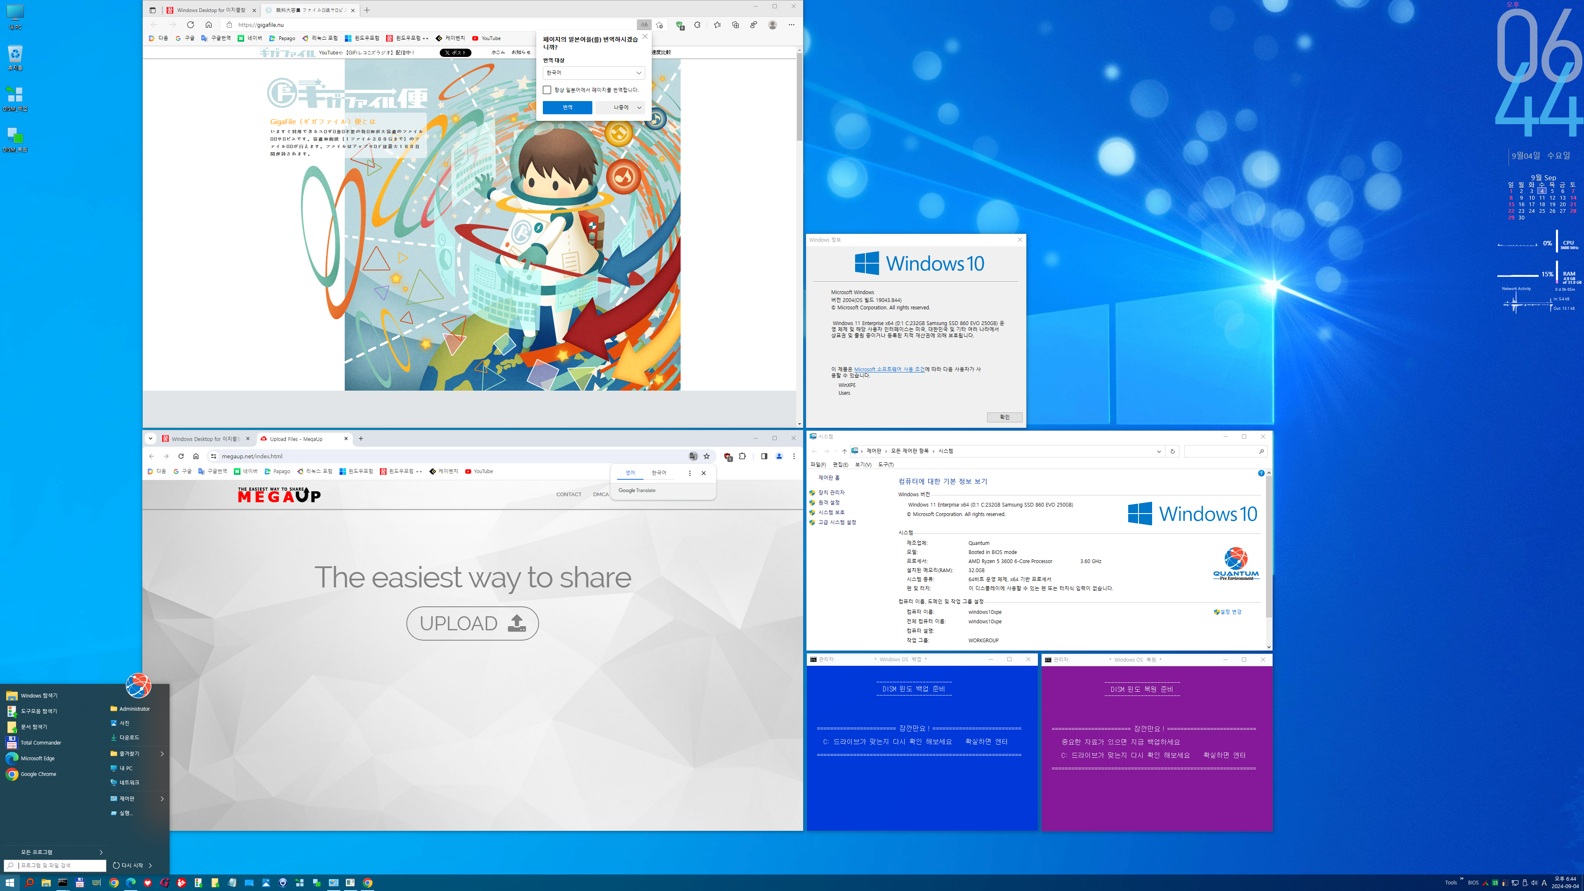The width and height of the screenshot is (1584, 891).
Task: Open YouTube bookmark in Edge favorites bar
Action: click(486, 38)
